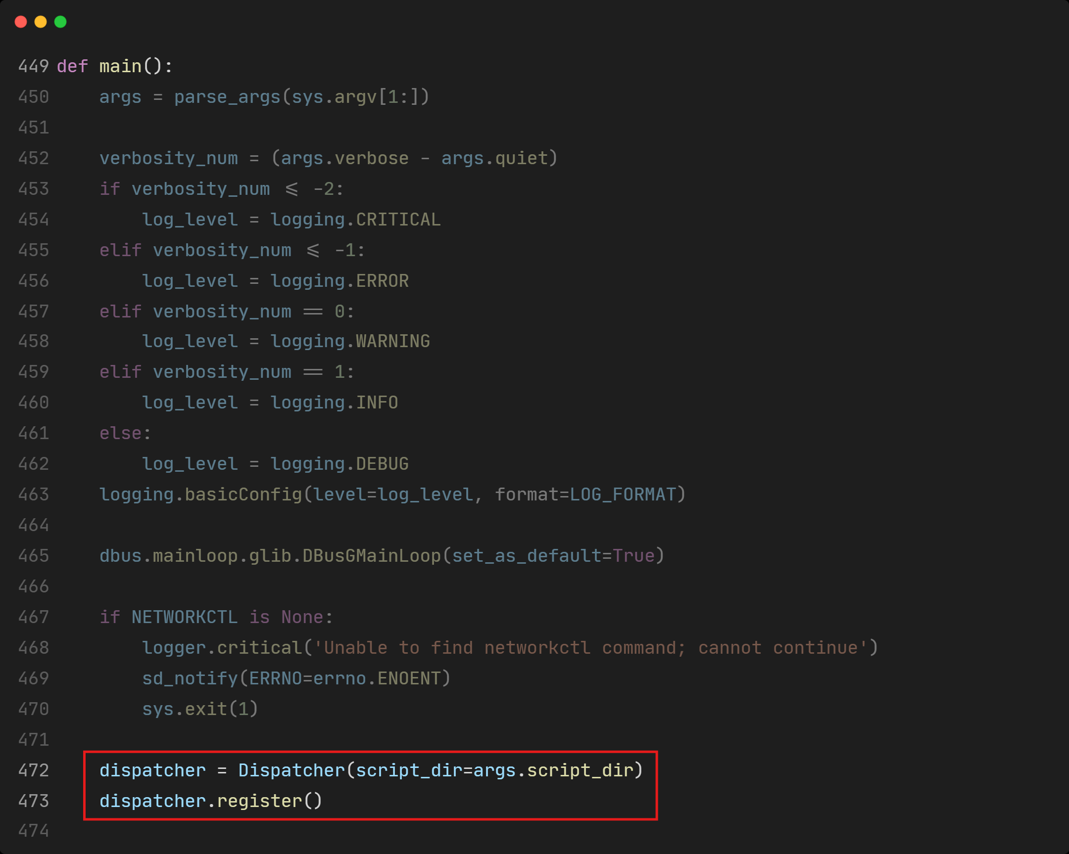Click the main function name
The image size is (1069, 854).
click(x=120, y=66)
